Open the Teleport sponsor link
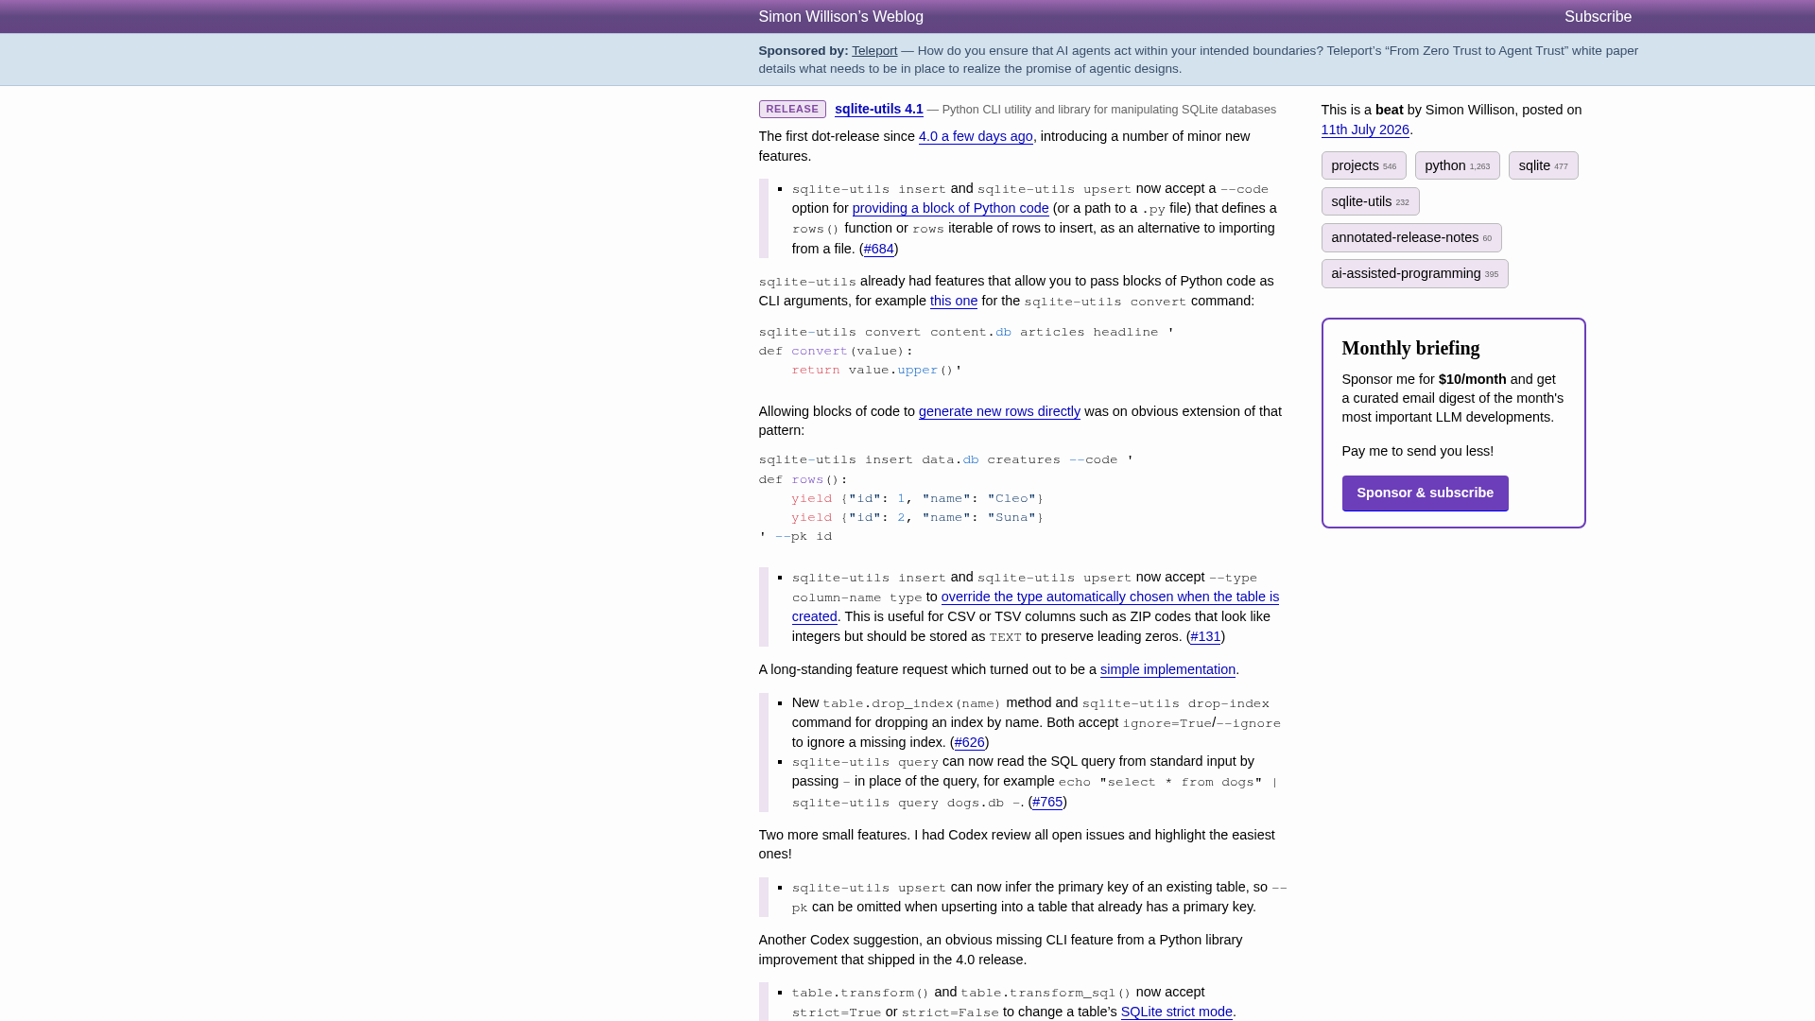1815x1021 pixels. [874, 51]
